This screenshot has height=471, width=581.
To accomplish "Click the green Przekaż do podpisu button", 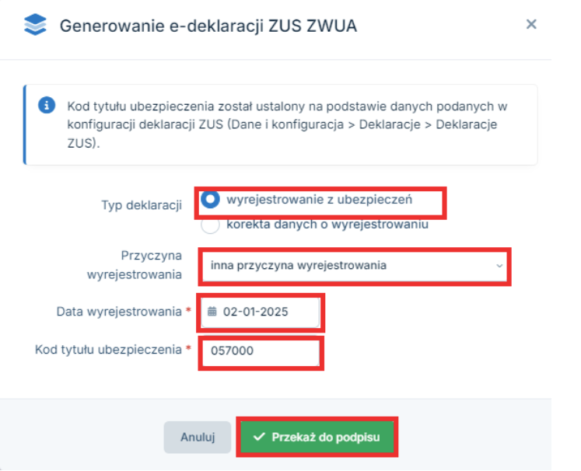I will click(x=317, y=437).
